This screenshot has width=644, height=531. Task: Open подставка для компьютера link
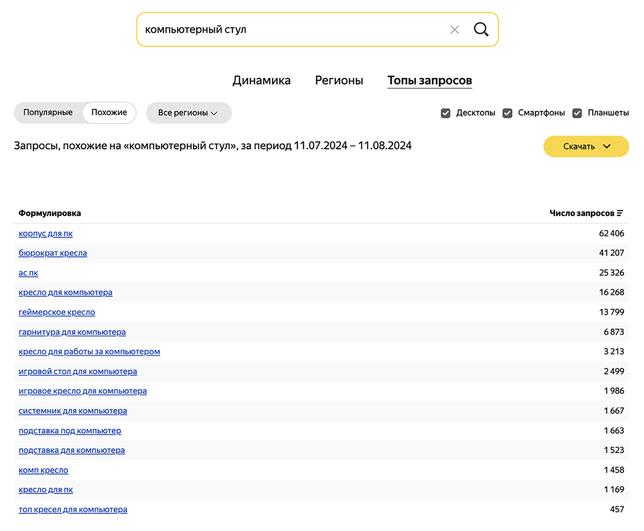point(71,450)
